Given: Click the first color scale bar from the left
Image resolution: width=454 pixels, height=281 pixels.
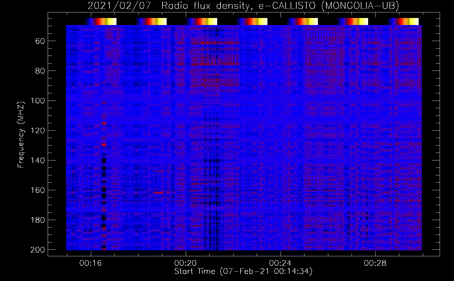Looking at the screenshot, I should (101, 21).
